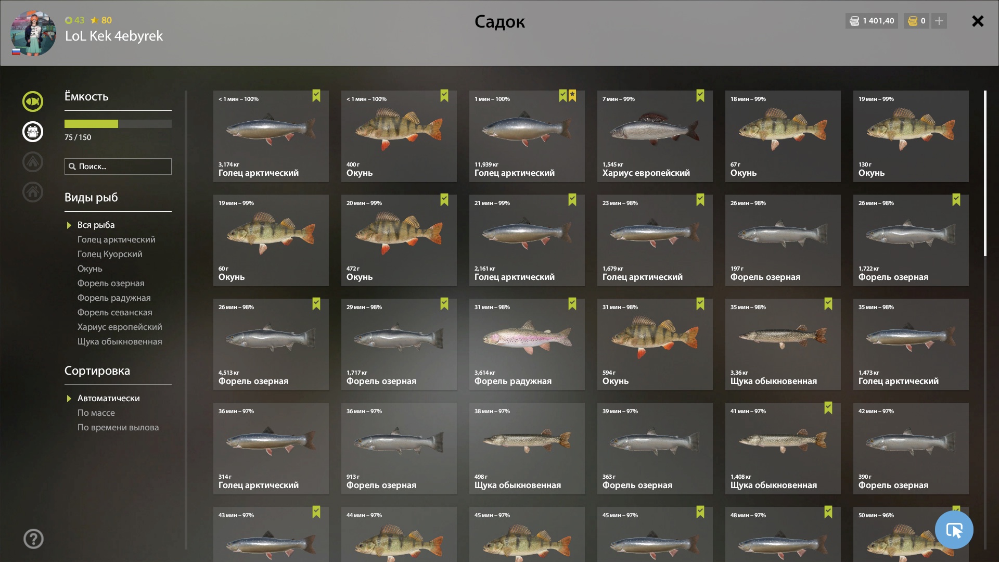Select the Вся рыба filter
This screenshot has height=562, width=999.
[x=96, y=225]
